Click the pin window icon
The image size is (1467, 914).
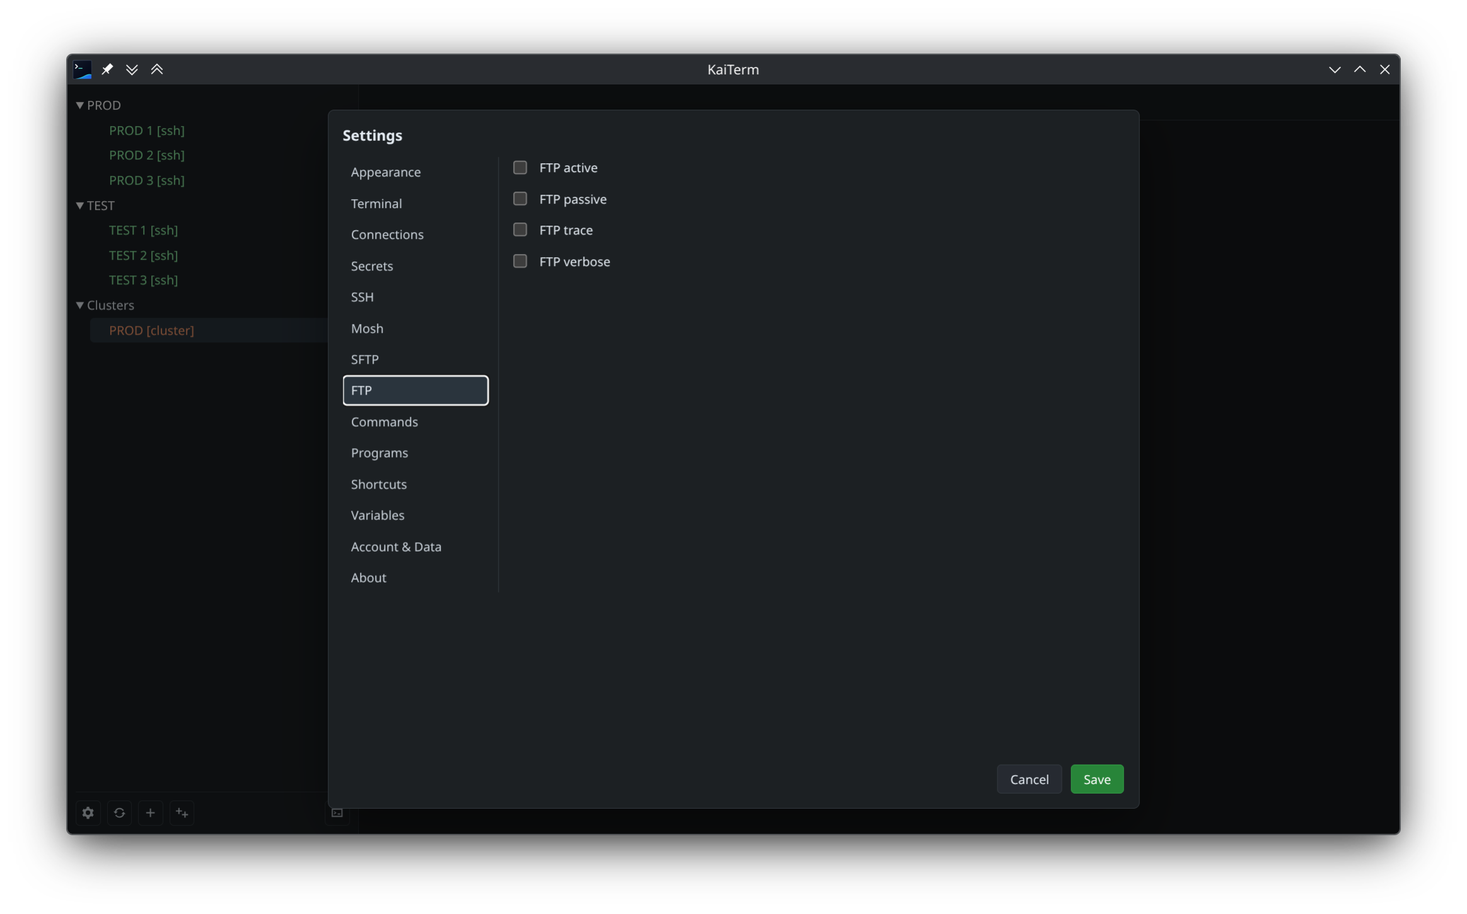(x=107, y=69)
